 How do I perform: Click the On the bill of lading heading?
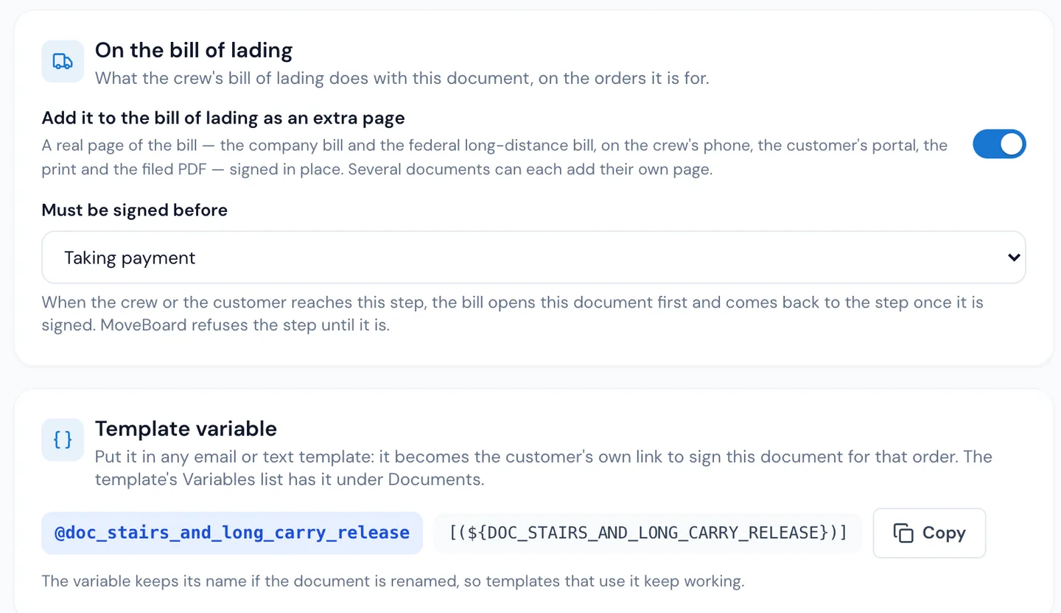(194, 50)
